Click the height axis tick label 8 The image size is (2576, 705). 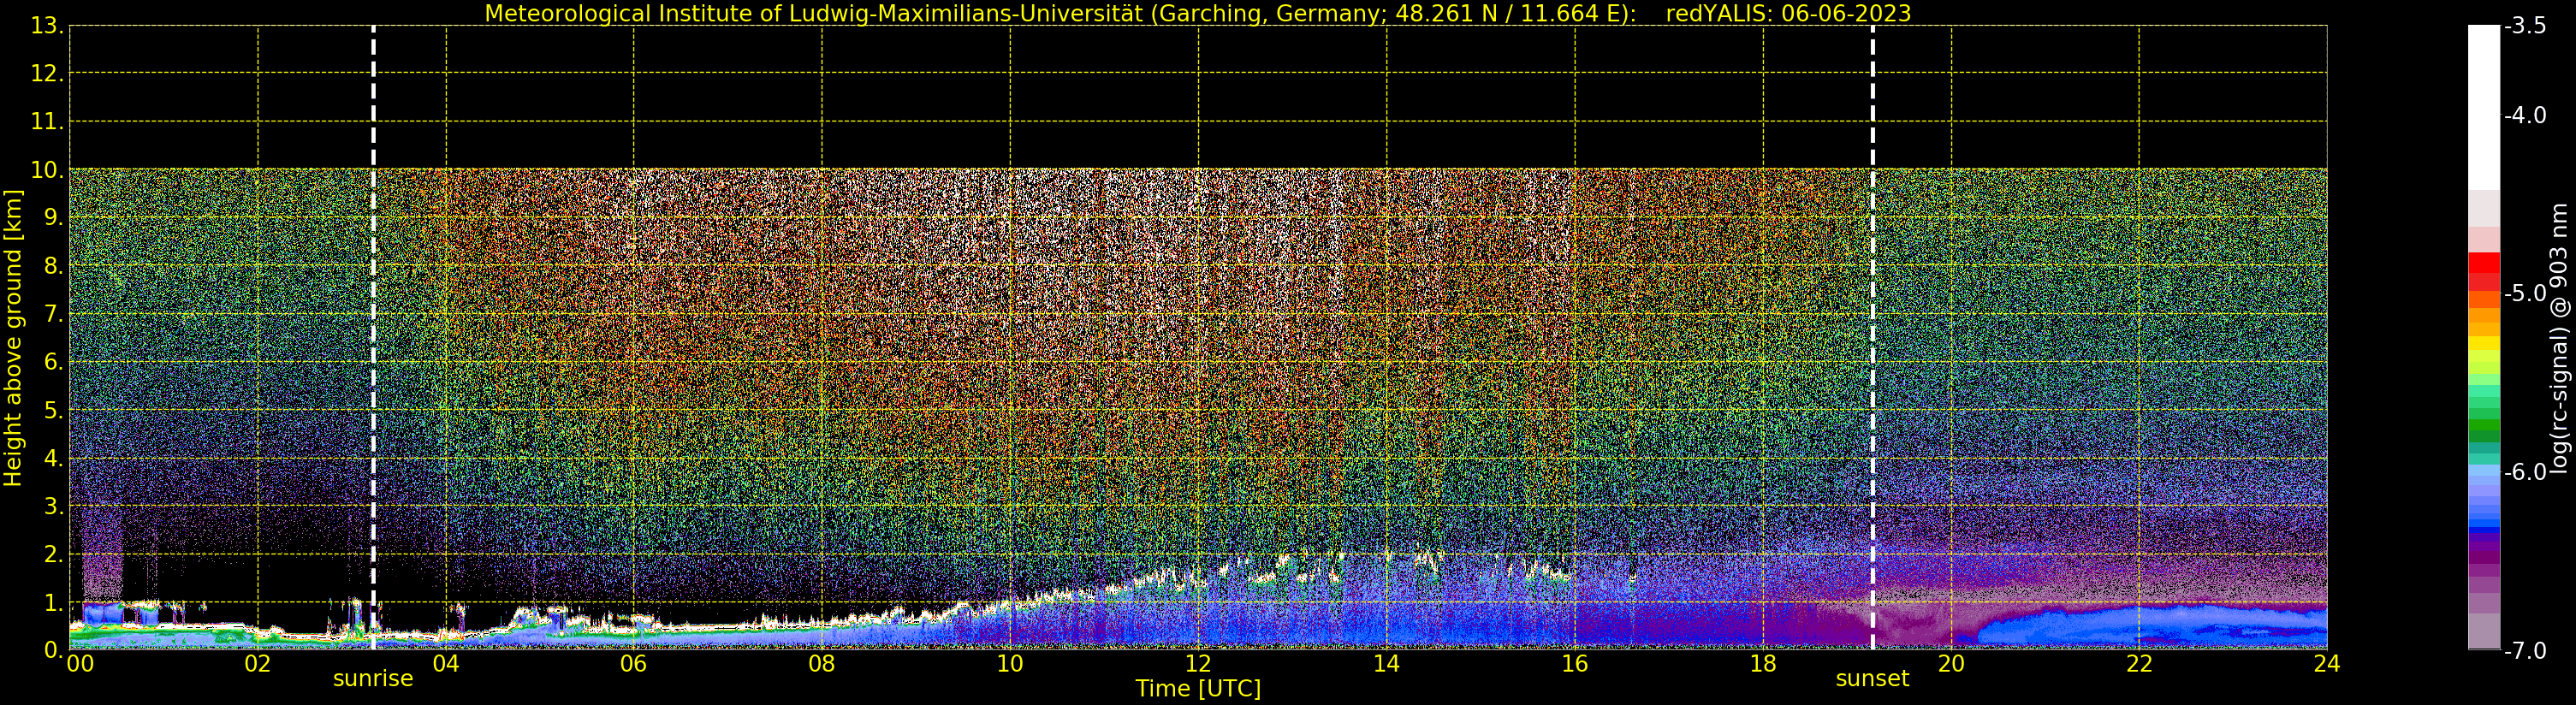pyautogui.click(x=52, y=266)
